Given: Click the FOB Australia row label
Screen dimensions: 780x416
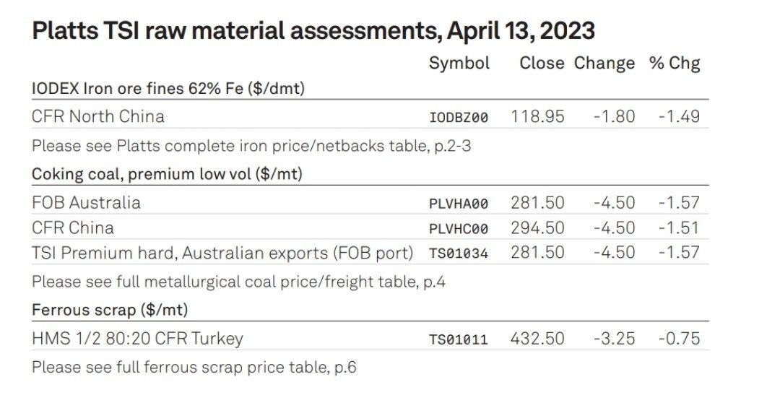Looking at the screenshot, I should 86,202.
